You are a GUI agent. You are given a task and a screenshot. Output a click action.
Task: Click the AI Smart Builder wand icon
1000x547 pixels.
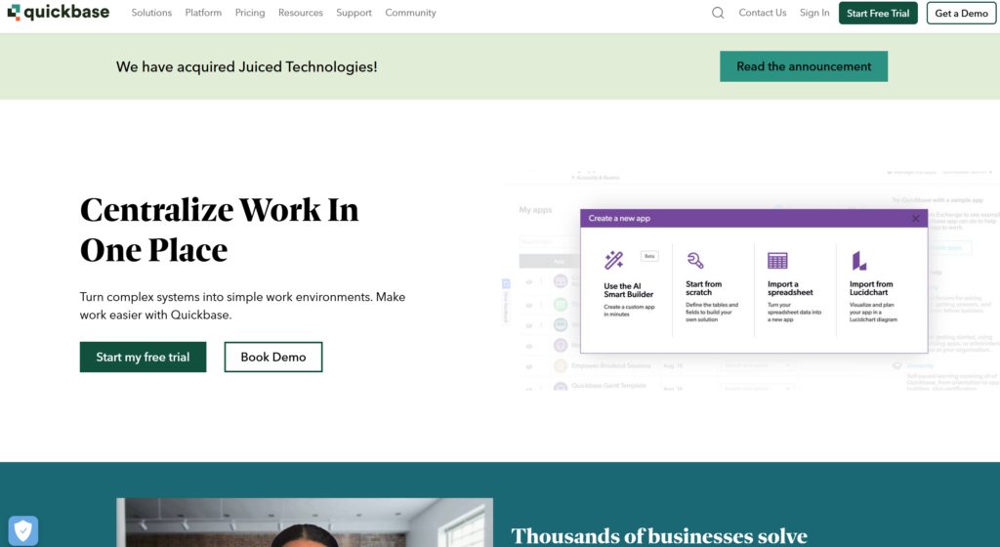(x=614, y=260)
